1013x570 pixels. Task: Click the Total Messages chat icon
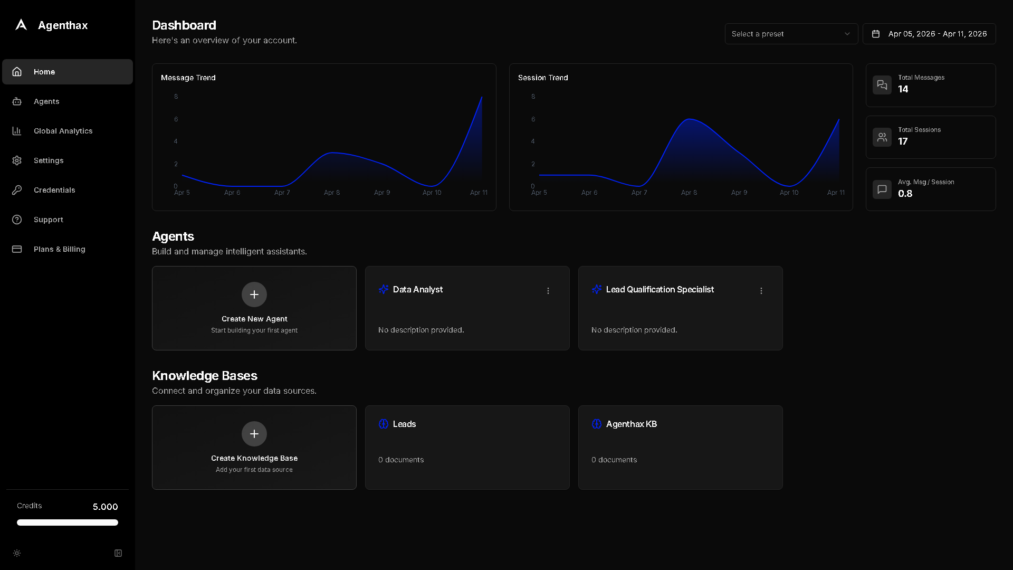point(882,85)
